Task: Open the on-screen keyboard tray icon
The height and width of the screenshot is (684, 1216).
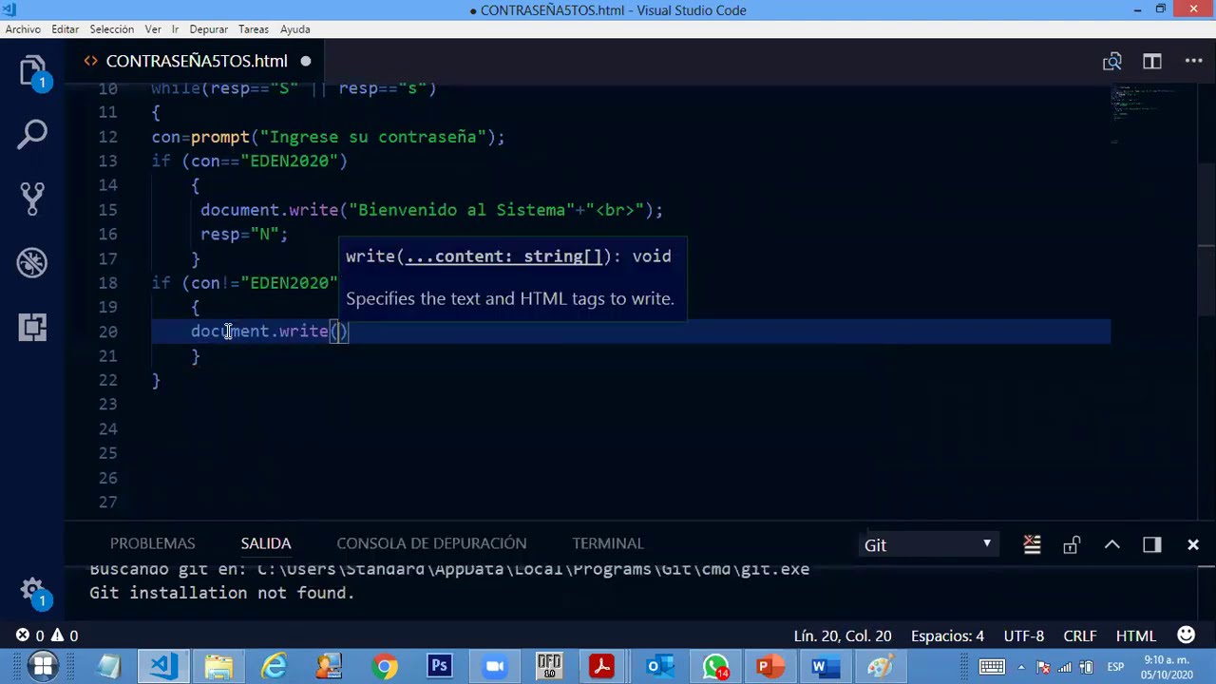Action: (x=991, y=666)
